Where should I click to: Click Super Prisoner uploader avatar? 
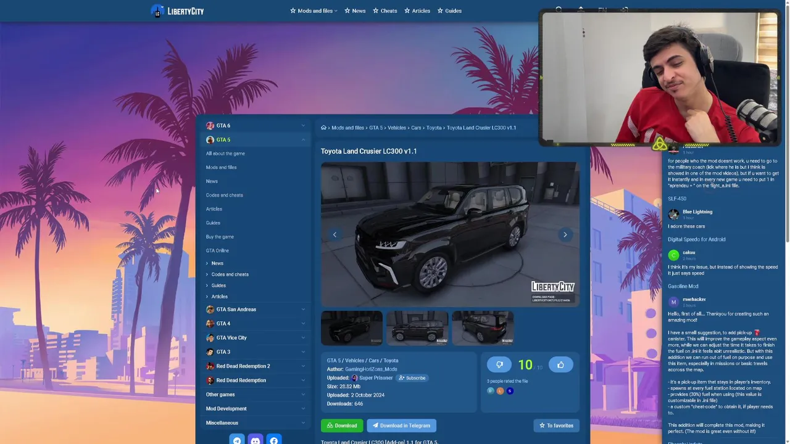point(355,378)
